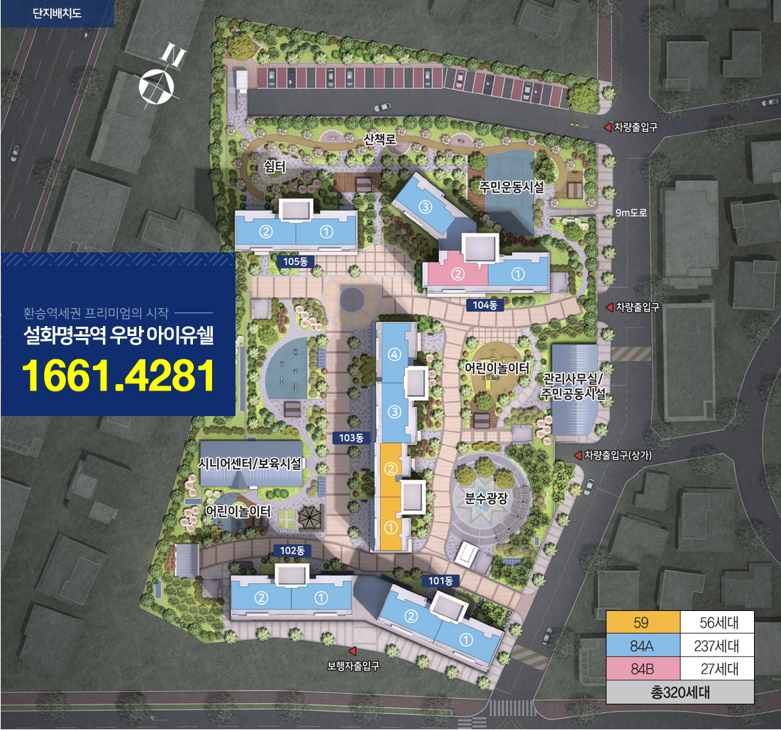Click the 보행자출입구 text
Screen dimensions: 781x730
coord(353,666)
